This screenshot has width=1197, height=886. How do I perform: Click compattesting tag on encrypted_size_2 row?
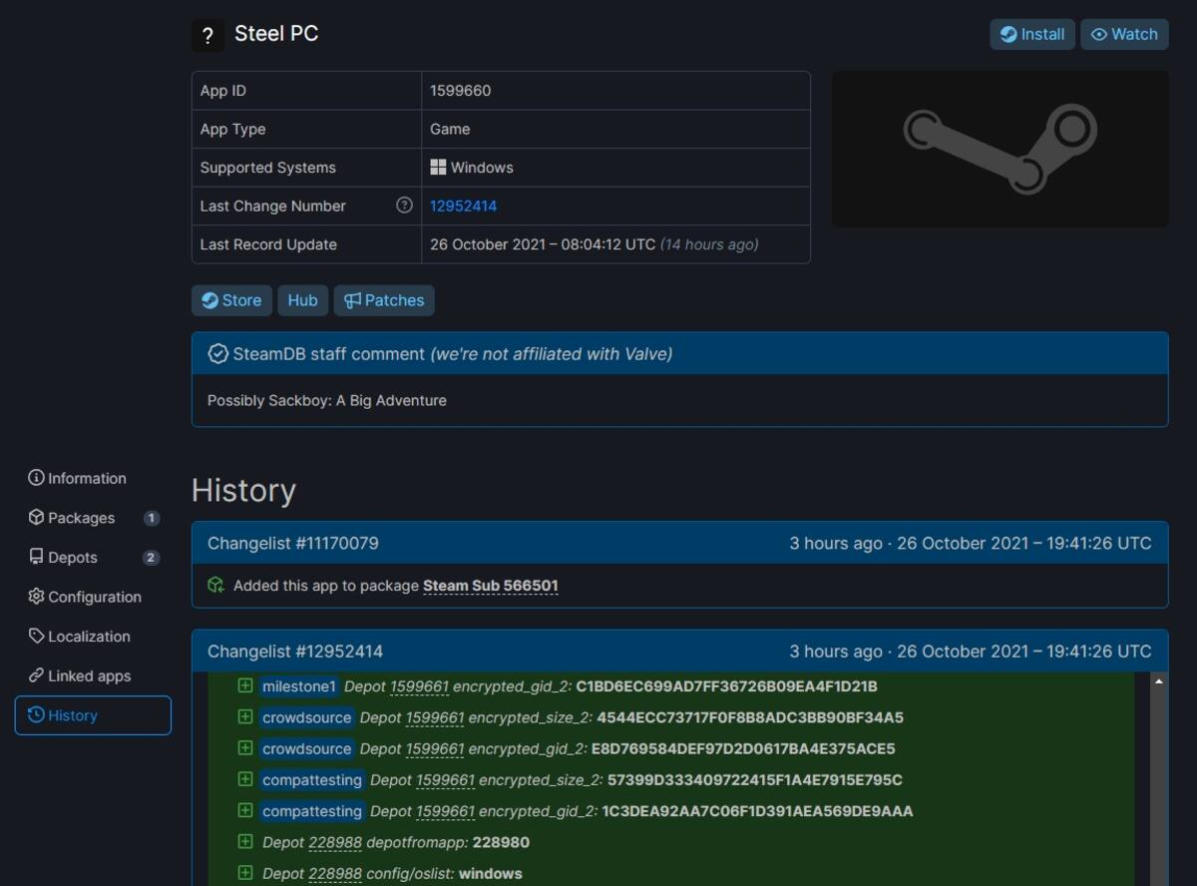(x=312, y=780)
